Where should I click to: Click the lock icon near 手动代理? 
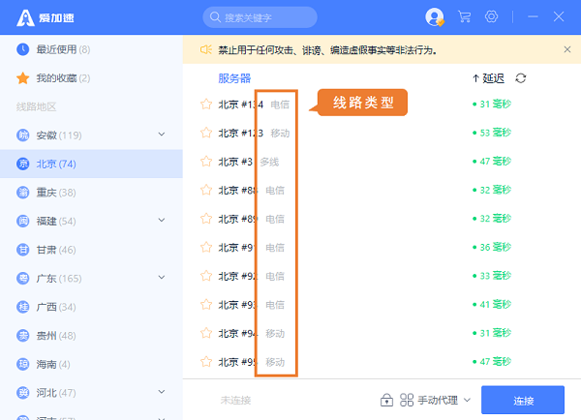[386, 400]
